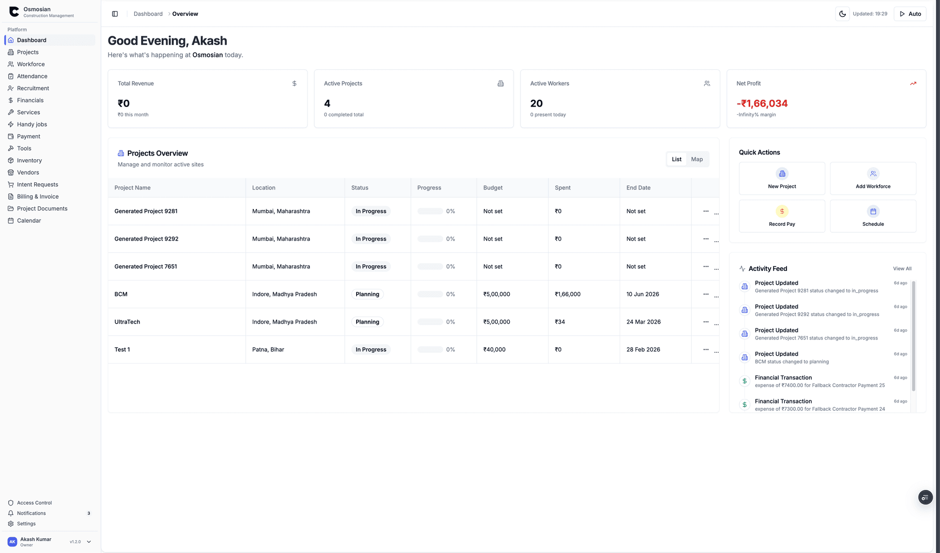Switch projects view to Map
940x553 pixels.
click(x=697, y=159)
